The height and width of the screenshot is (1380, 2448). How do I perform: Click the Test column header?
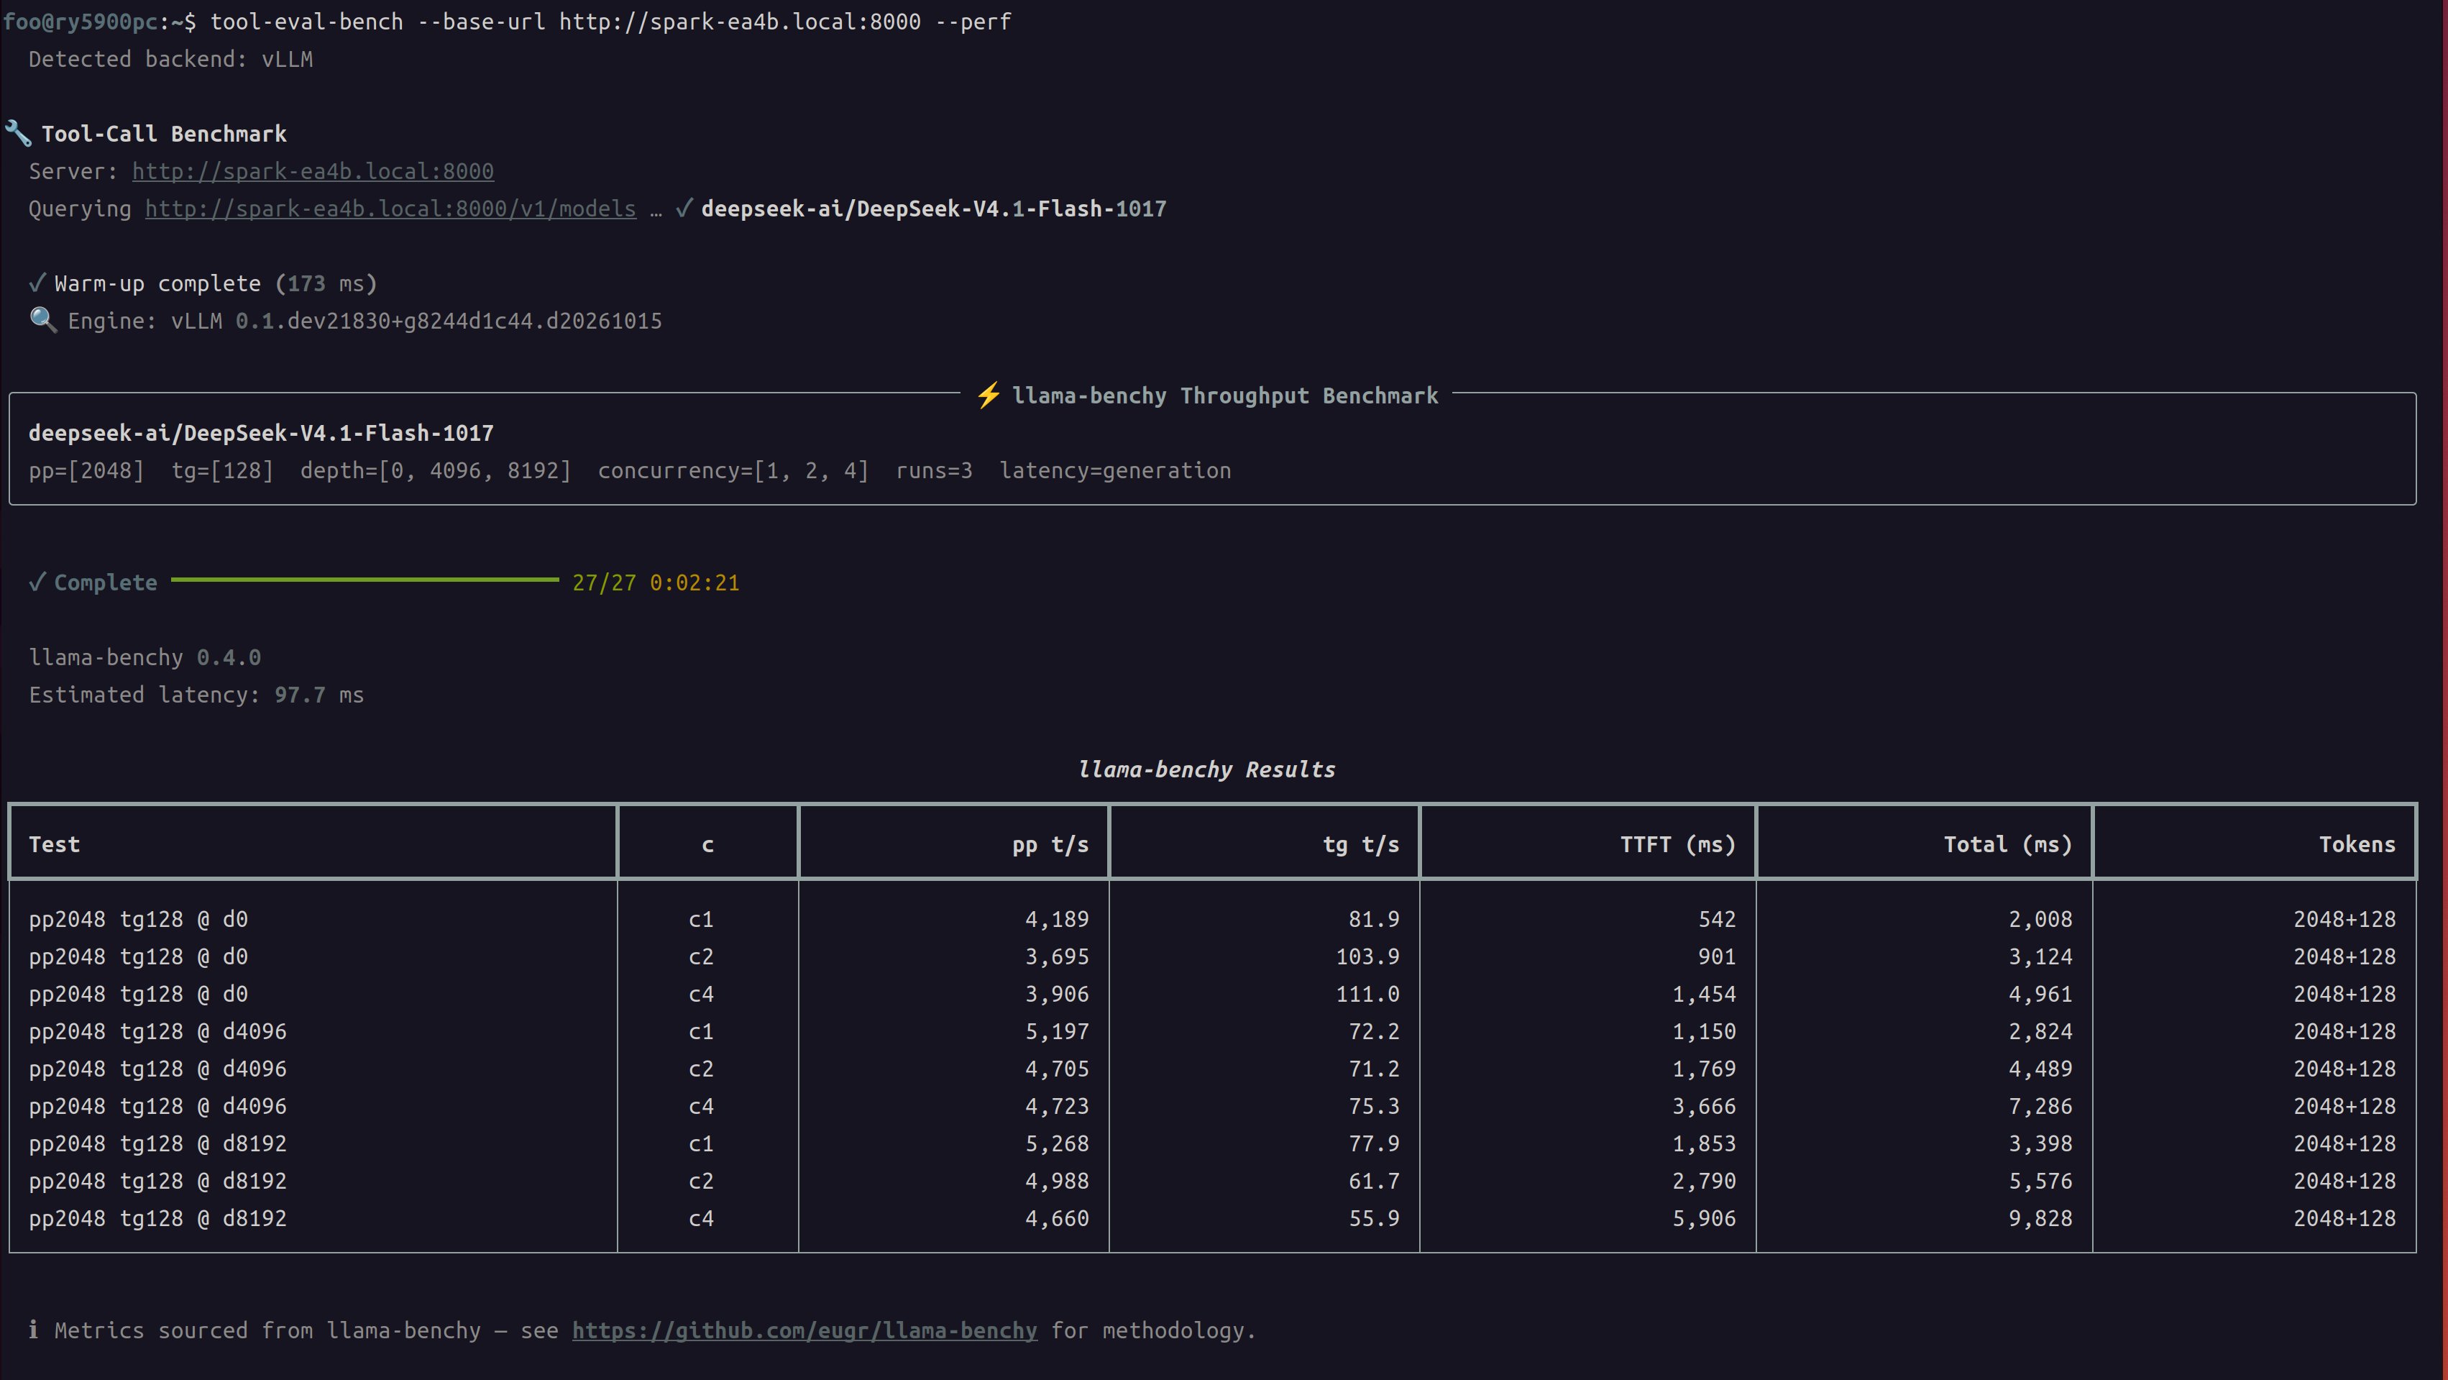pyautogui.click(x=54, y=844)
